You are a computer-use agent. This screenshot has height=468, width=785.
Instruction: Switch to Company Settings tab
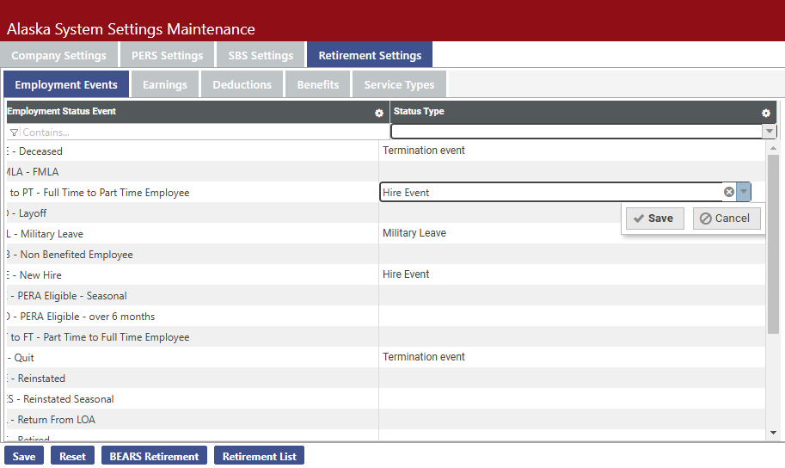tap(59, 55)
